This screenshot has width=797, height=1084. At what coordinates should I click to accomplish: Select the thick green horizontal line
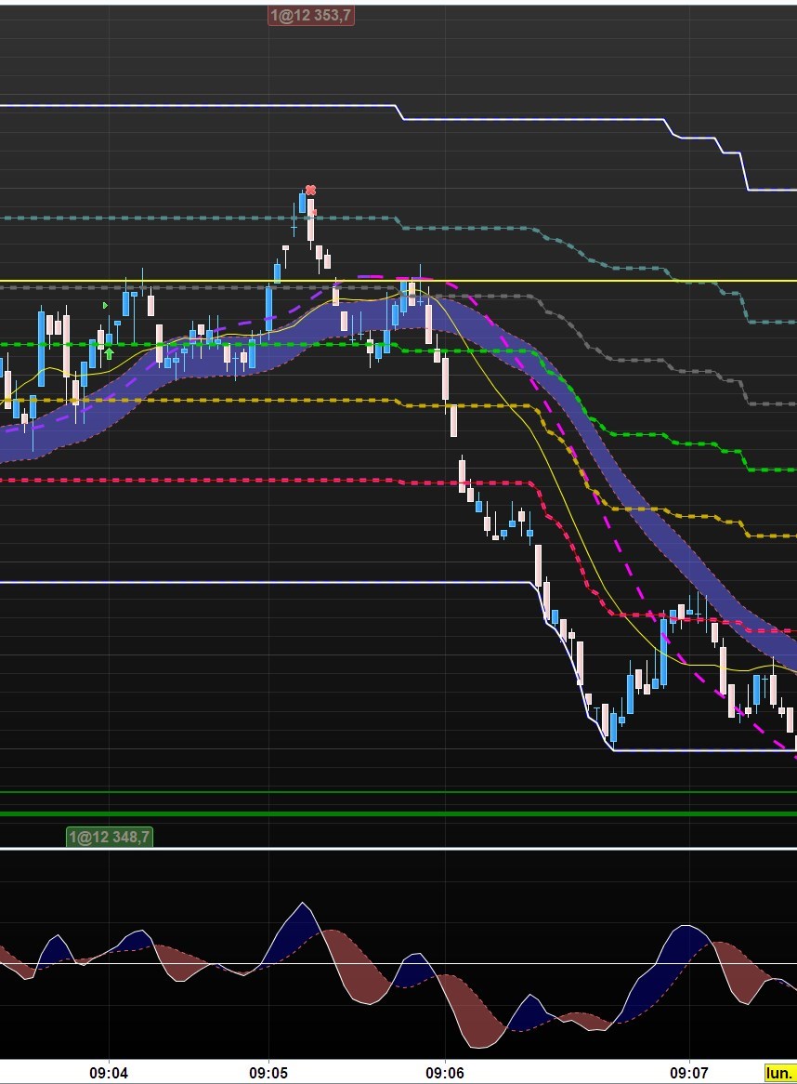coord(398,813)
